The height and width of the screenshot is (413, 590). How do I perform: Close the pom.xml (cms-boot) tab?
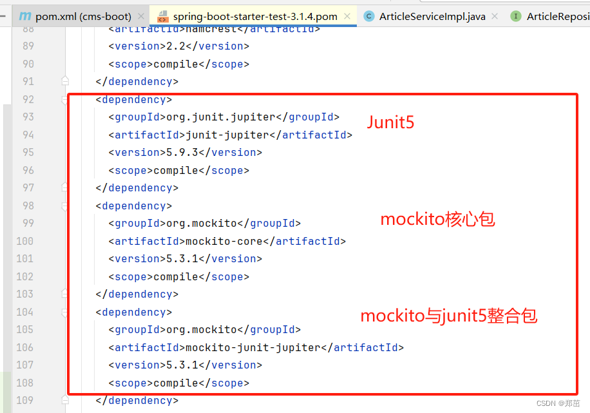tap(140, 16)
